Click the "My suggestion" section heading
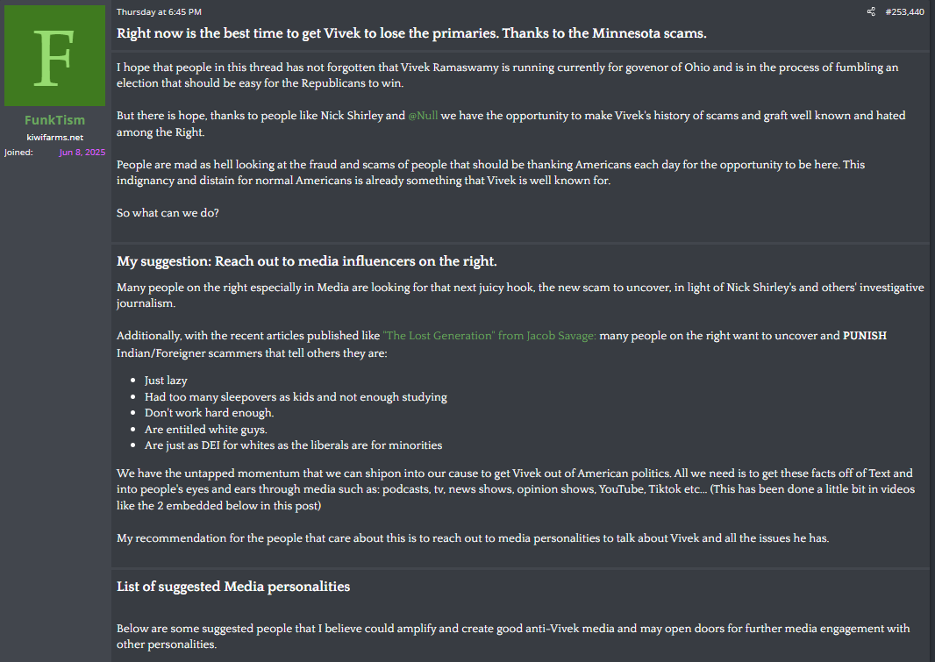Screen dimensions: 935x662 click(x=306, y=261)
